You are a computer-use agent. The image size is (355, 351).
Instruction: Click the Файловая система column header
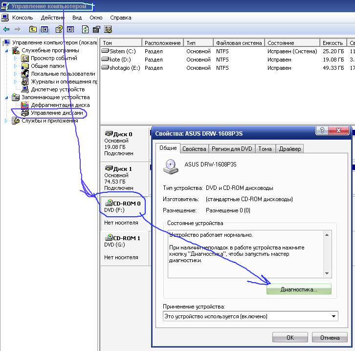pos(239,43)
